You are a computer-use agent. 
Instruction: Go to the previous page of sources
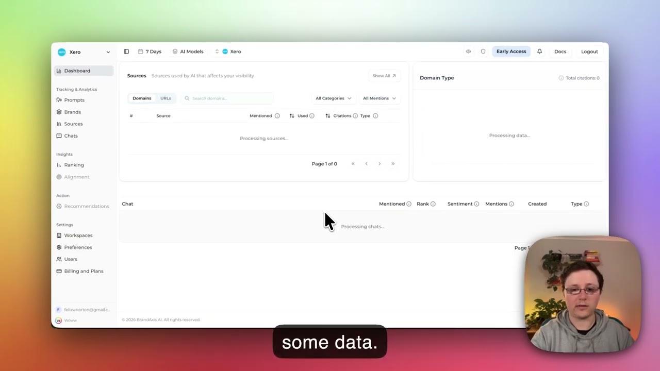[x=366, y=164]
